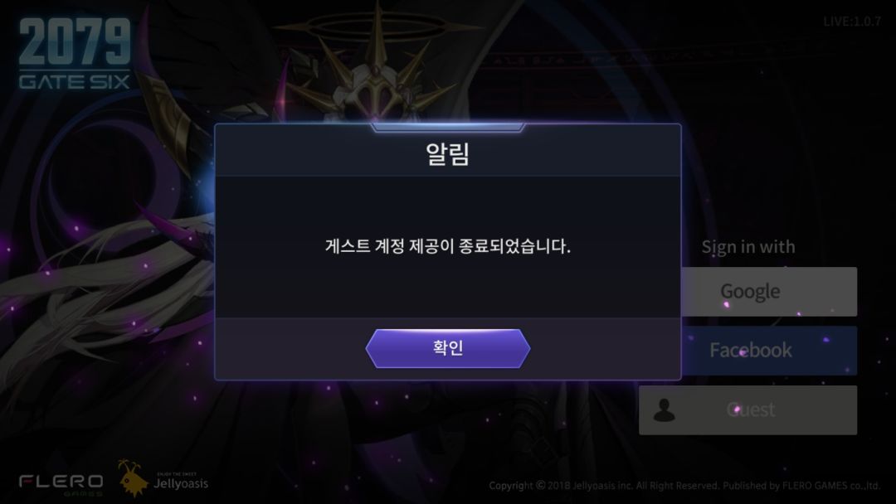Choose the Facebook sign-in button

point(769,351)
